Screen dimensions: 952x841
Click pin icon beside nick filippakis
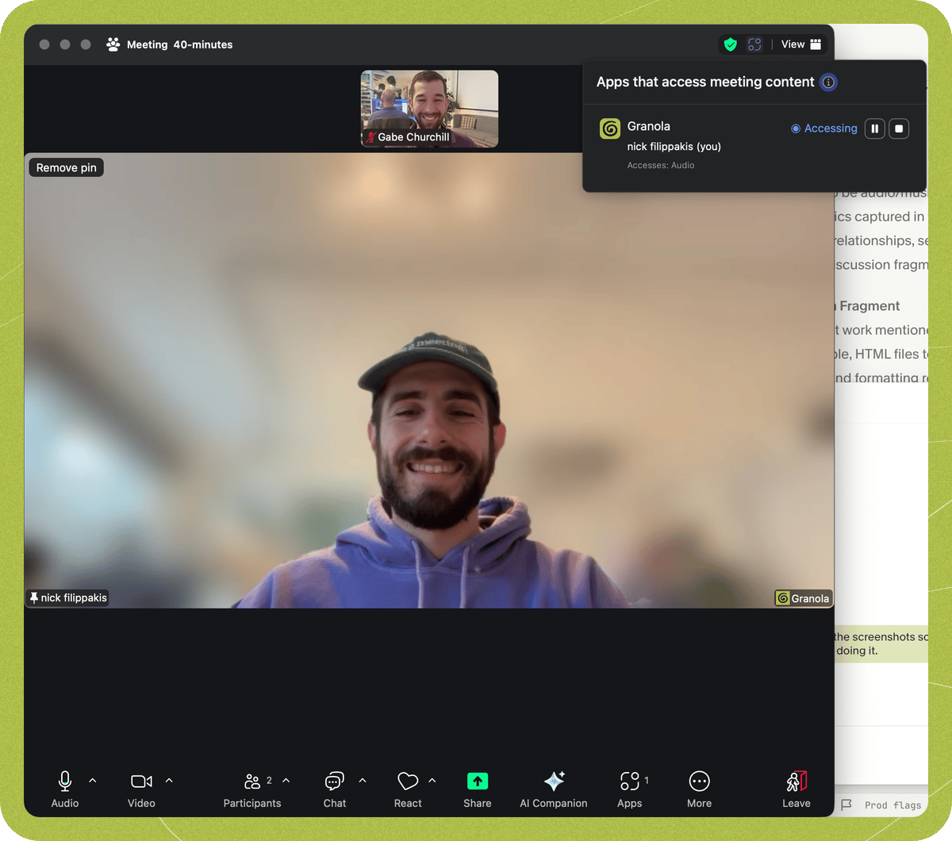(x=34, y=597)
